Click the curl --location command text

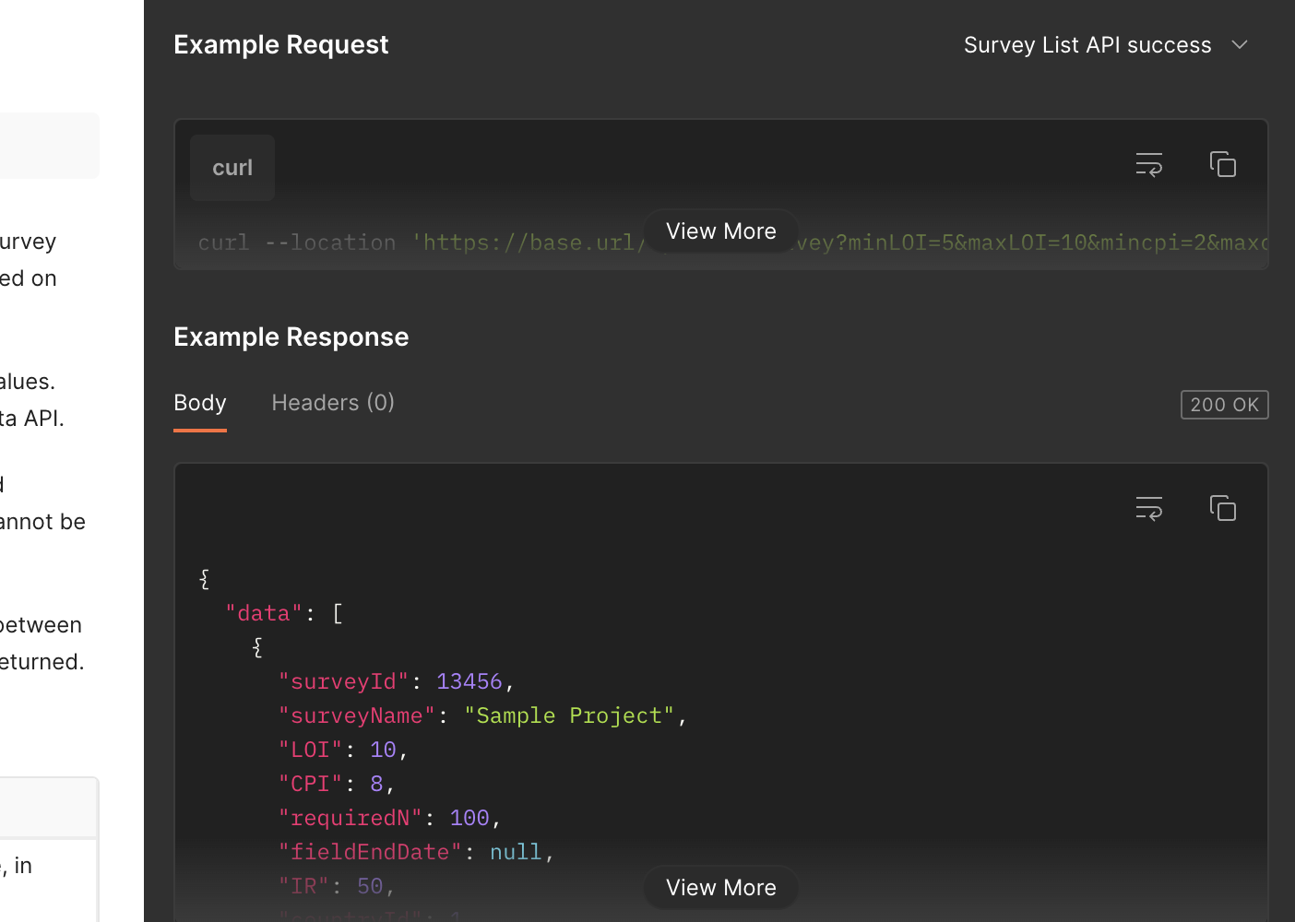tap(297, 242)
